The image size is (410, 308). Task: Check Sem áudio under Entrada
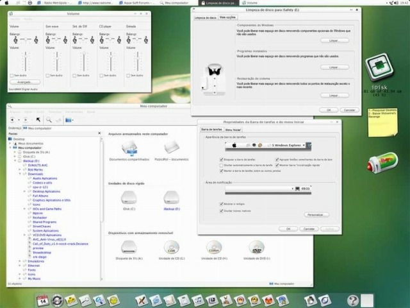click(x=128, y=76)
